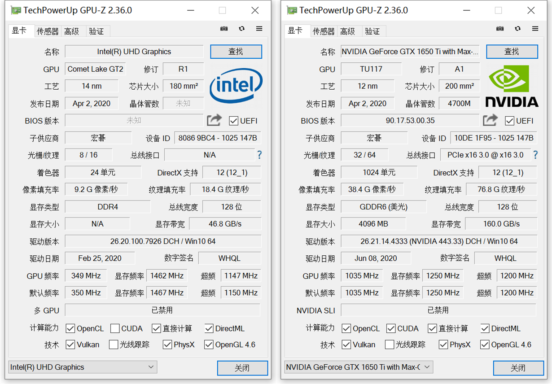
Task: Click 46.8 GB/s bandwidth field
Action: pos(225,224)
